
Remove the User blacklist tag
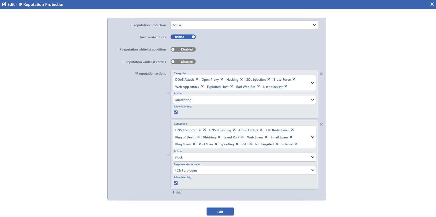click(286, 86)
